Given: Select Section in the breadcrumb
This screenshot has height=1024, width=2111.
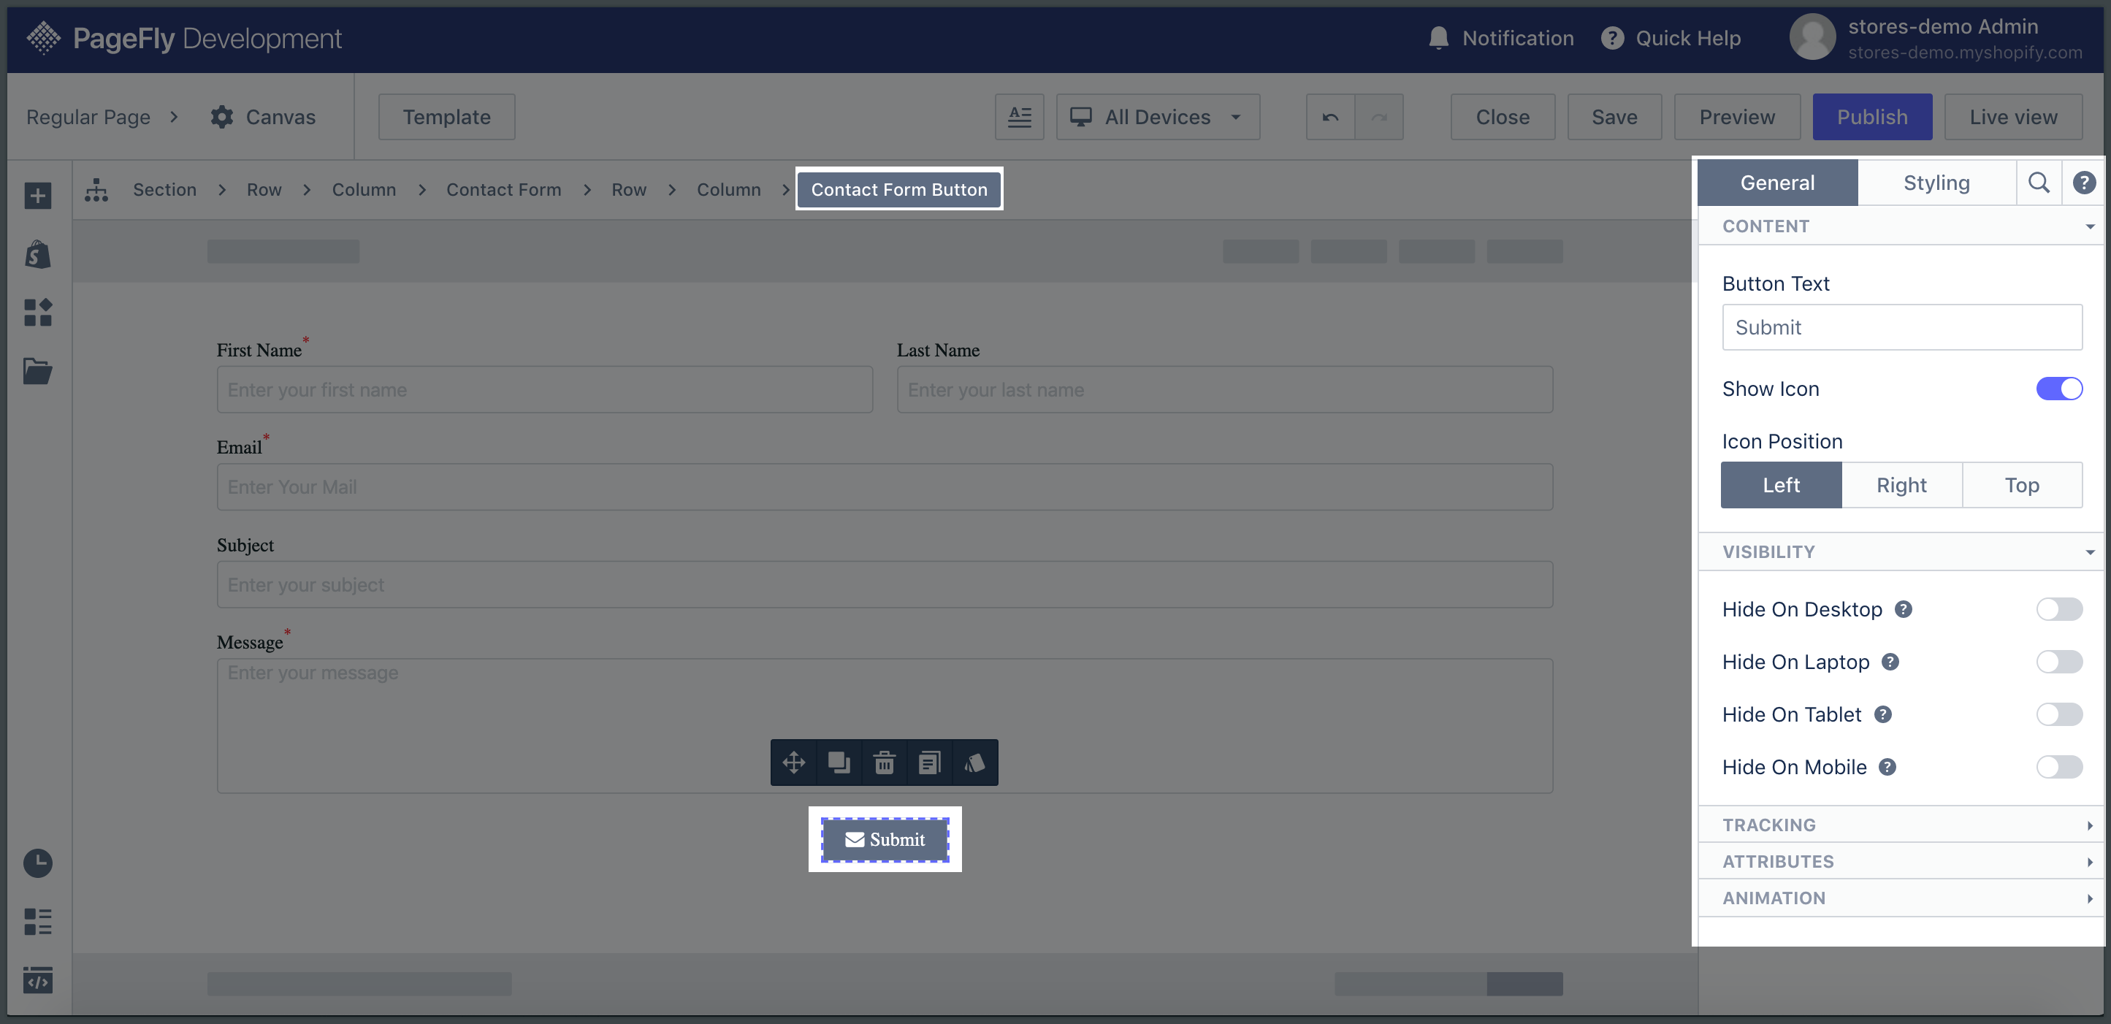Looking at the screenshot, I should (x=165, y=190).
